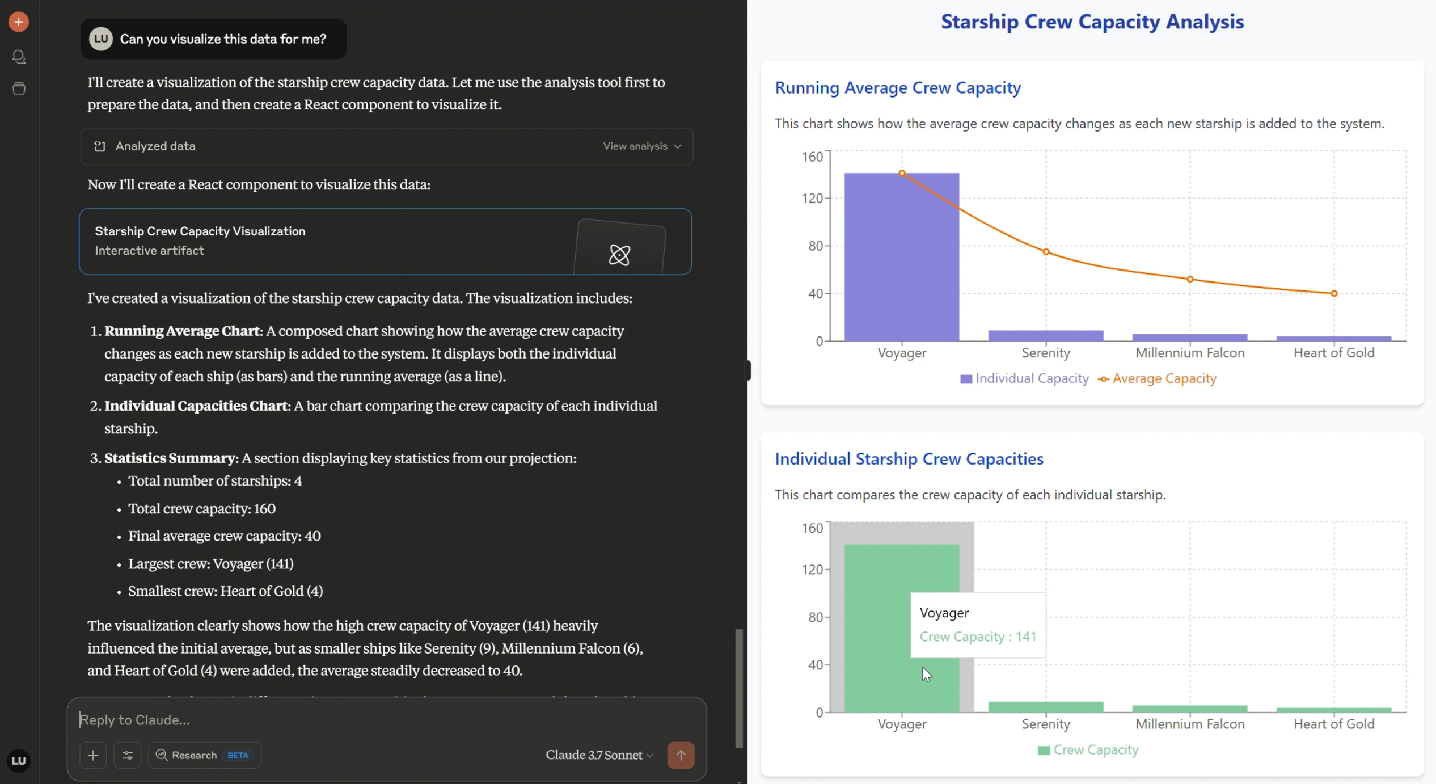This screenshot has height=784, width=1436.
Task: Click the orange new chat plus icon
Action: [19, 22]
